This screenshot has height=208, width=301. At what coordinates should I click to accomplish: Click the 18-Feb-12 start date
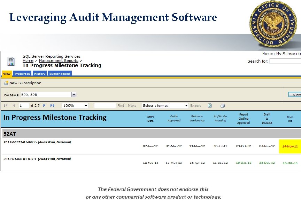pos(150,163)
